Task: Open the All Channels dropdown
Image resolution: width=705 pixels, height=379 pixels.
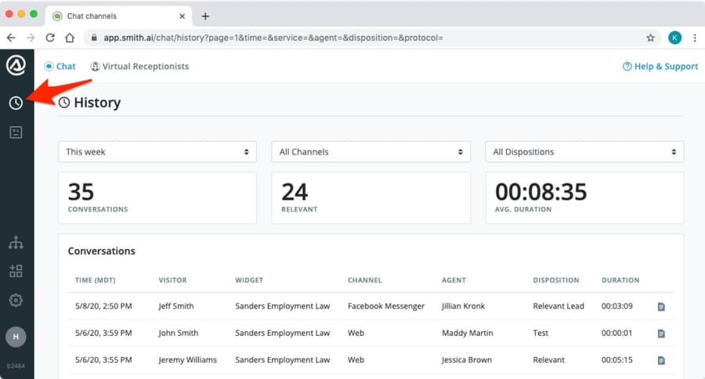Action: pyautogui.click(x=371, y=151)
